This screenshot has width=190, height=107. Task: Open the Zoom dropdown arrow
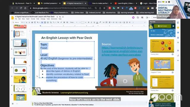39,23
